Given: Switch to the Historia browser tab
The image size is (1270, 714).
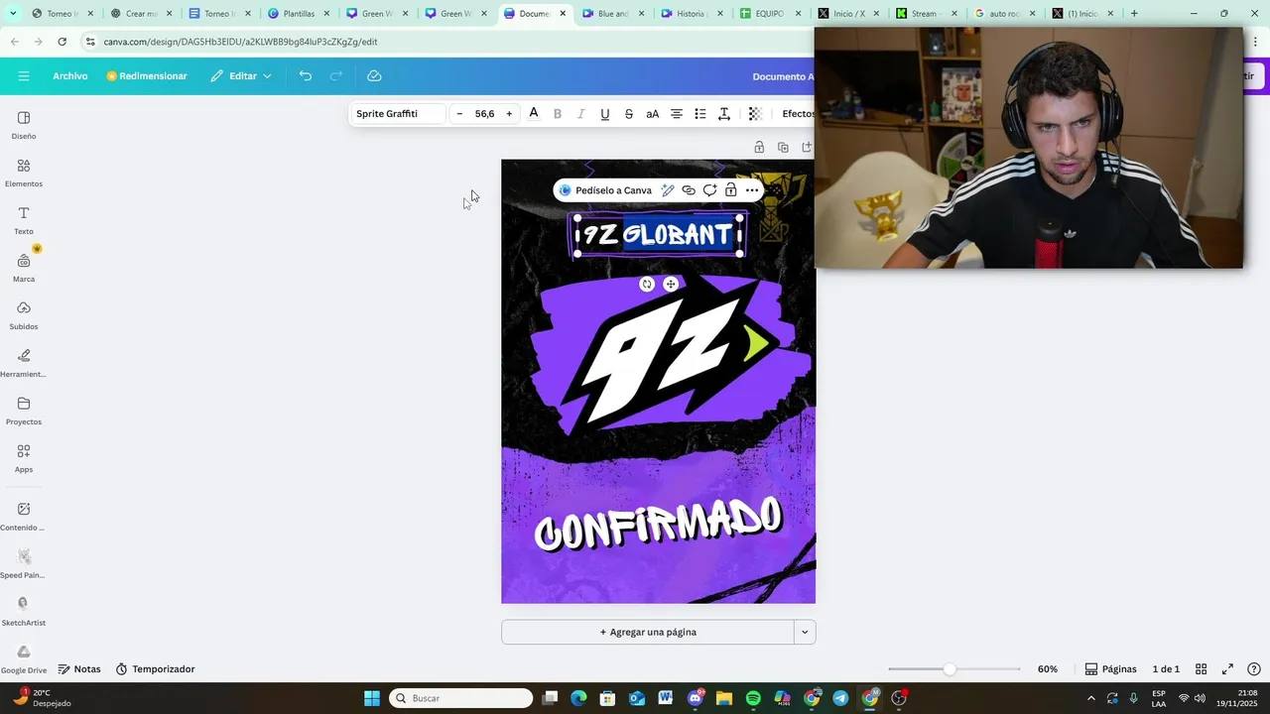Looking at the screenshot, I should click(691, 14).
